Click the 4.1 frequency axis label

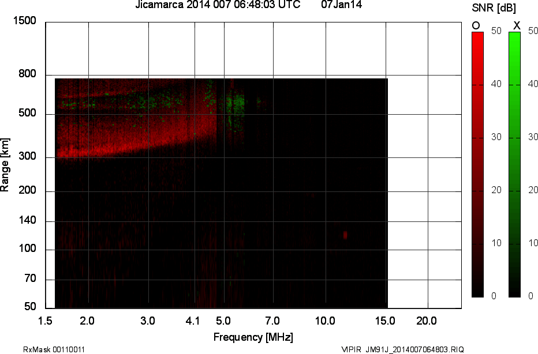pyautogui.click(x=192, y=321)
